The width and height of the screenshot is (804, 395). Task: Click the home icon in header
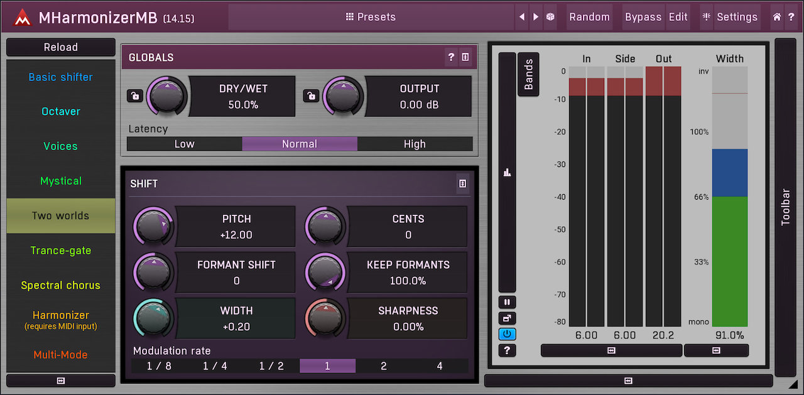pyautogui.click(x=777, y=17)
